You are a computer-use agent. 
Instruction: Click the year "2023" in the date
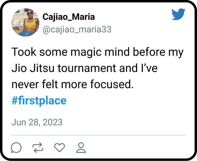(x=53, y=122)
